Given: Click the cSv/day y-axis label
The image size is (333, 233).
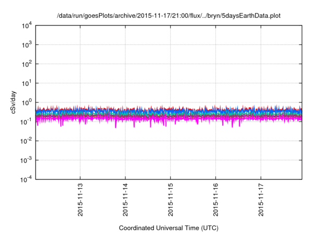Looking at the screenshot, I should point(13,102).
